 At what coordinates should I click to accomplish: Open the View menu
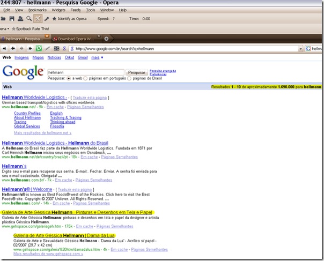pyautogui.click(x=19, y=10)
